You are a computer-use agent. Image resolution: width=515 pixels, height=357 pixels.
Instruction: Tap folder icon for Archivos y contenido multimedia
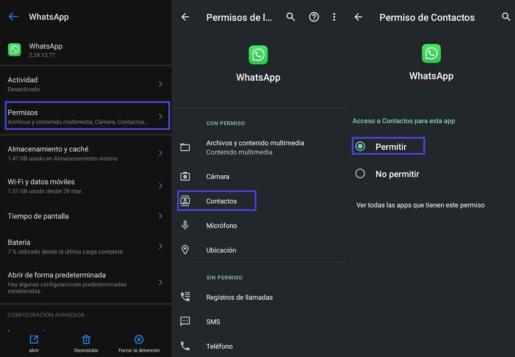pos(185,147)
